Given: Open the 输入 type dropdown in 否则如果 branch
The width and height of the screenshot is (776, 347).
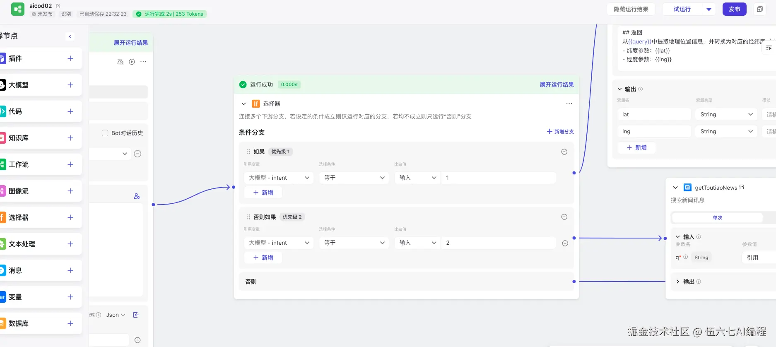Looking at the screenshot, I should click(417, 243).
